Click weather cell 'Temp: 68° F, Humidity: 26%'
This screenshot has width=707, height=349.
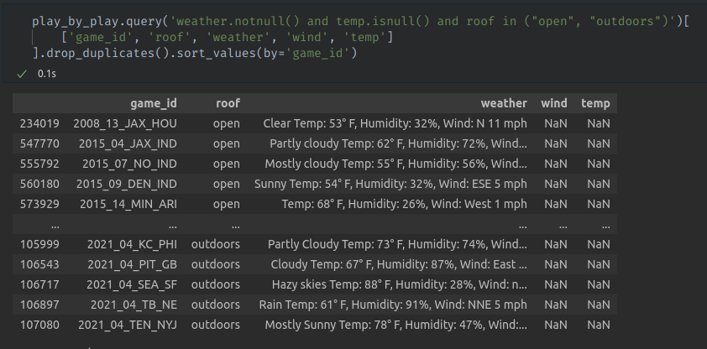pos(404,204)
